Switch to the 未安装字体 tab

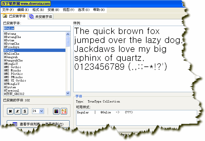[x=41, y=16]
